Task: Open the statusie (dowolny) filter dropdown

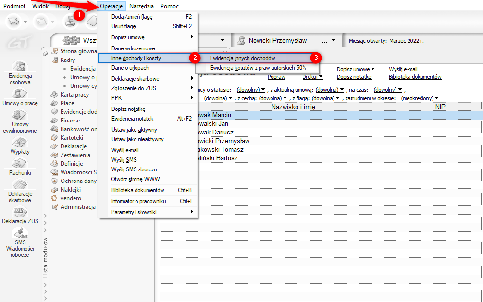Action: tap(251, 90)
